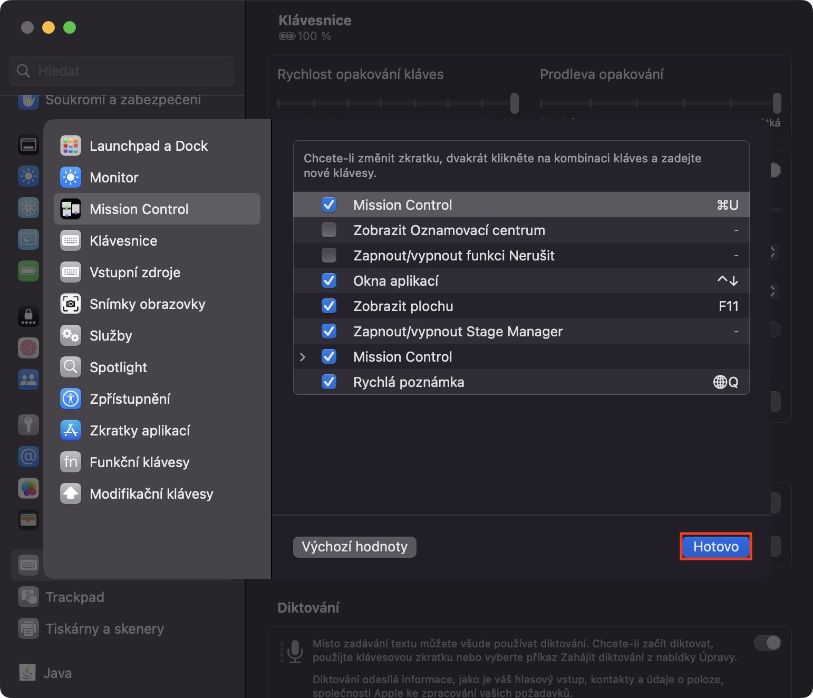Viewport: 813px width, 698px height.
Task: Open the Snímky obrazovky camera icon
Action: (71, 304)
